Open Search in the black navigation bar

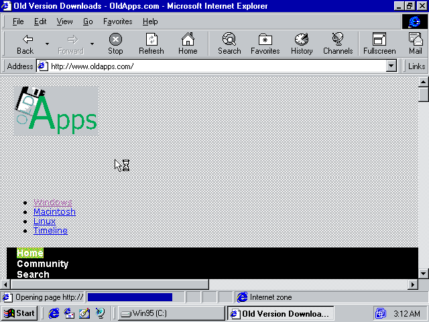[x=33, y=274]
